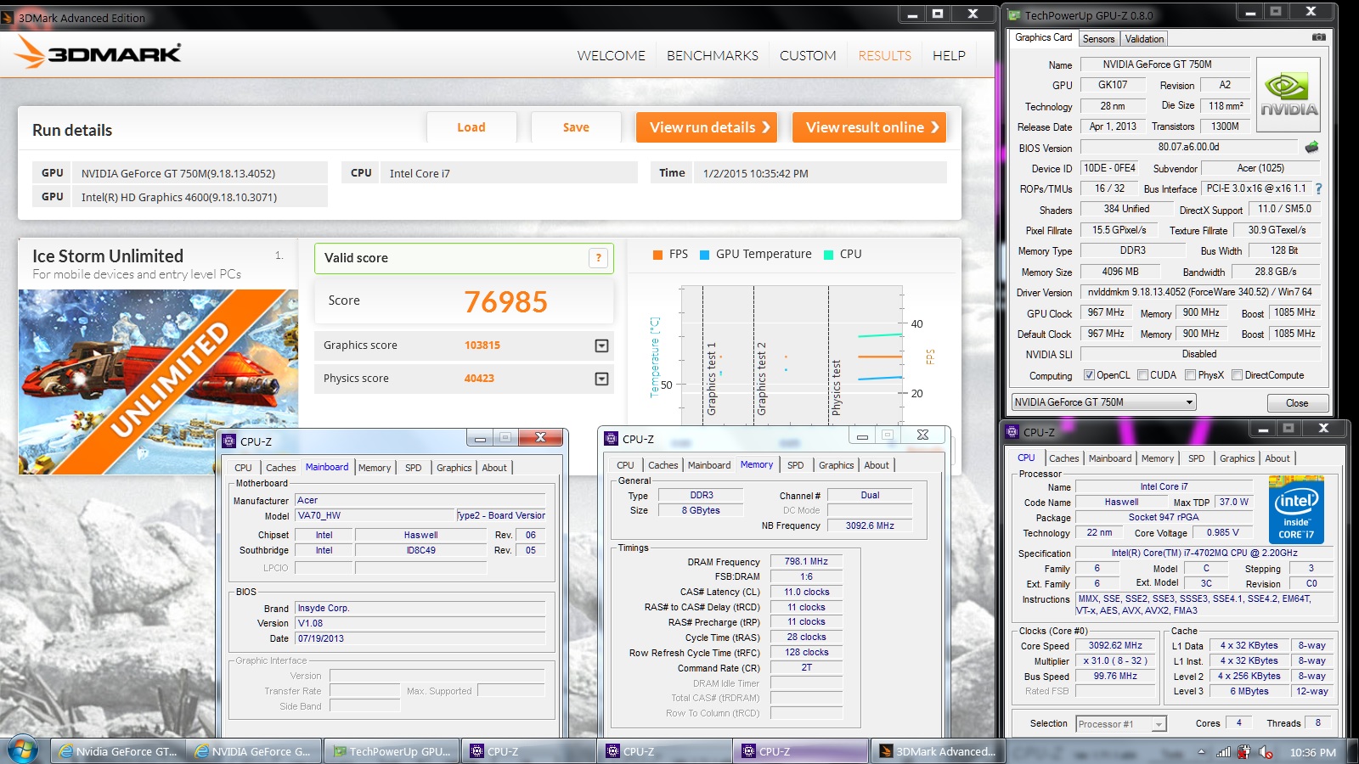Viewport: 1359px width, 764px height.
Task: Activate TechPowerUp GPU-Z taskbar item
Action: pyautogui.click(x=392, y=751)
